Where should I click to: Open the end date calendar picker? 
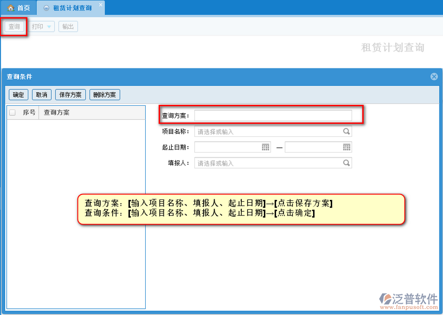347,147
